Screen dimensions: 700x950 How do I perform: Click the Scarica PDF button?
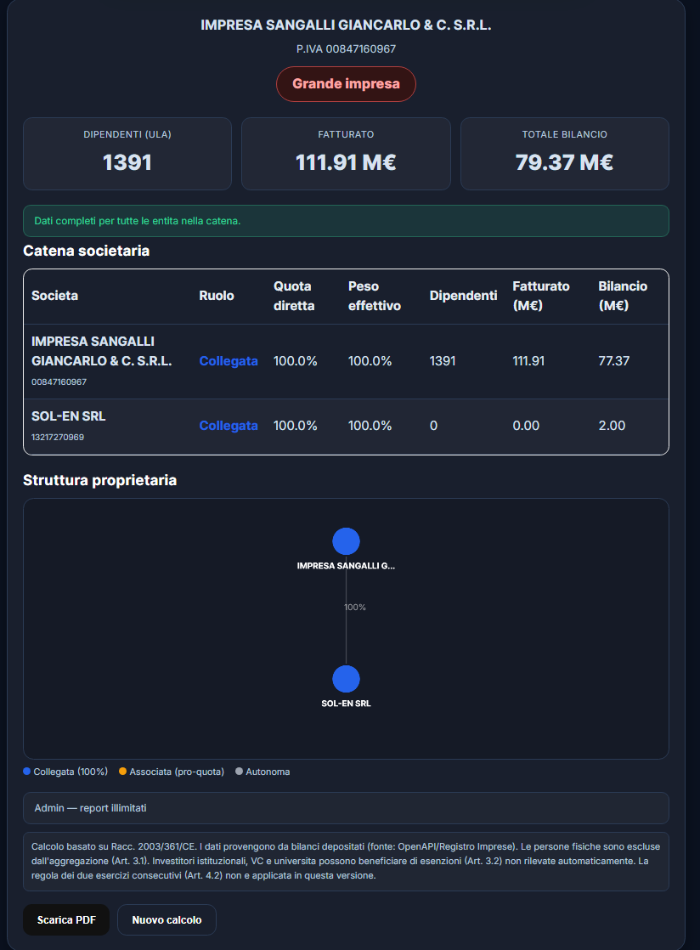(x=66, y=919)
